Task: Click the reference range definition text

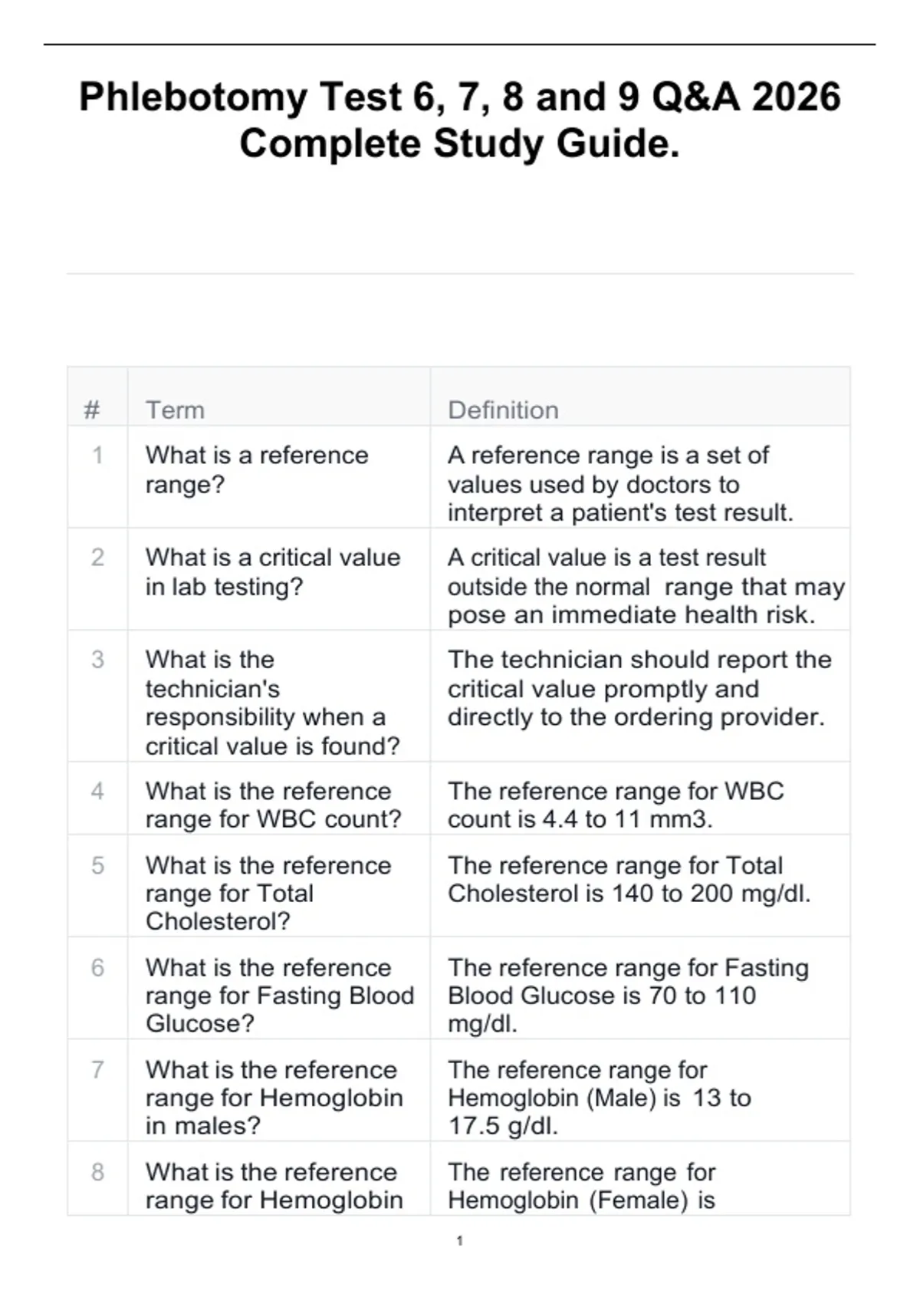Action: tap(620, 483)
